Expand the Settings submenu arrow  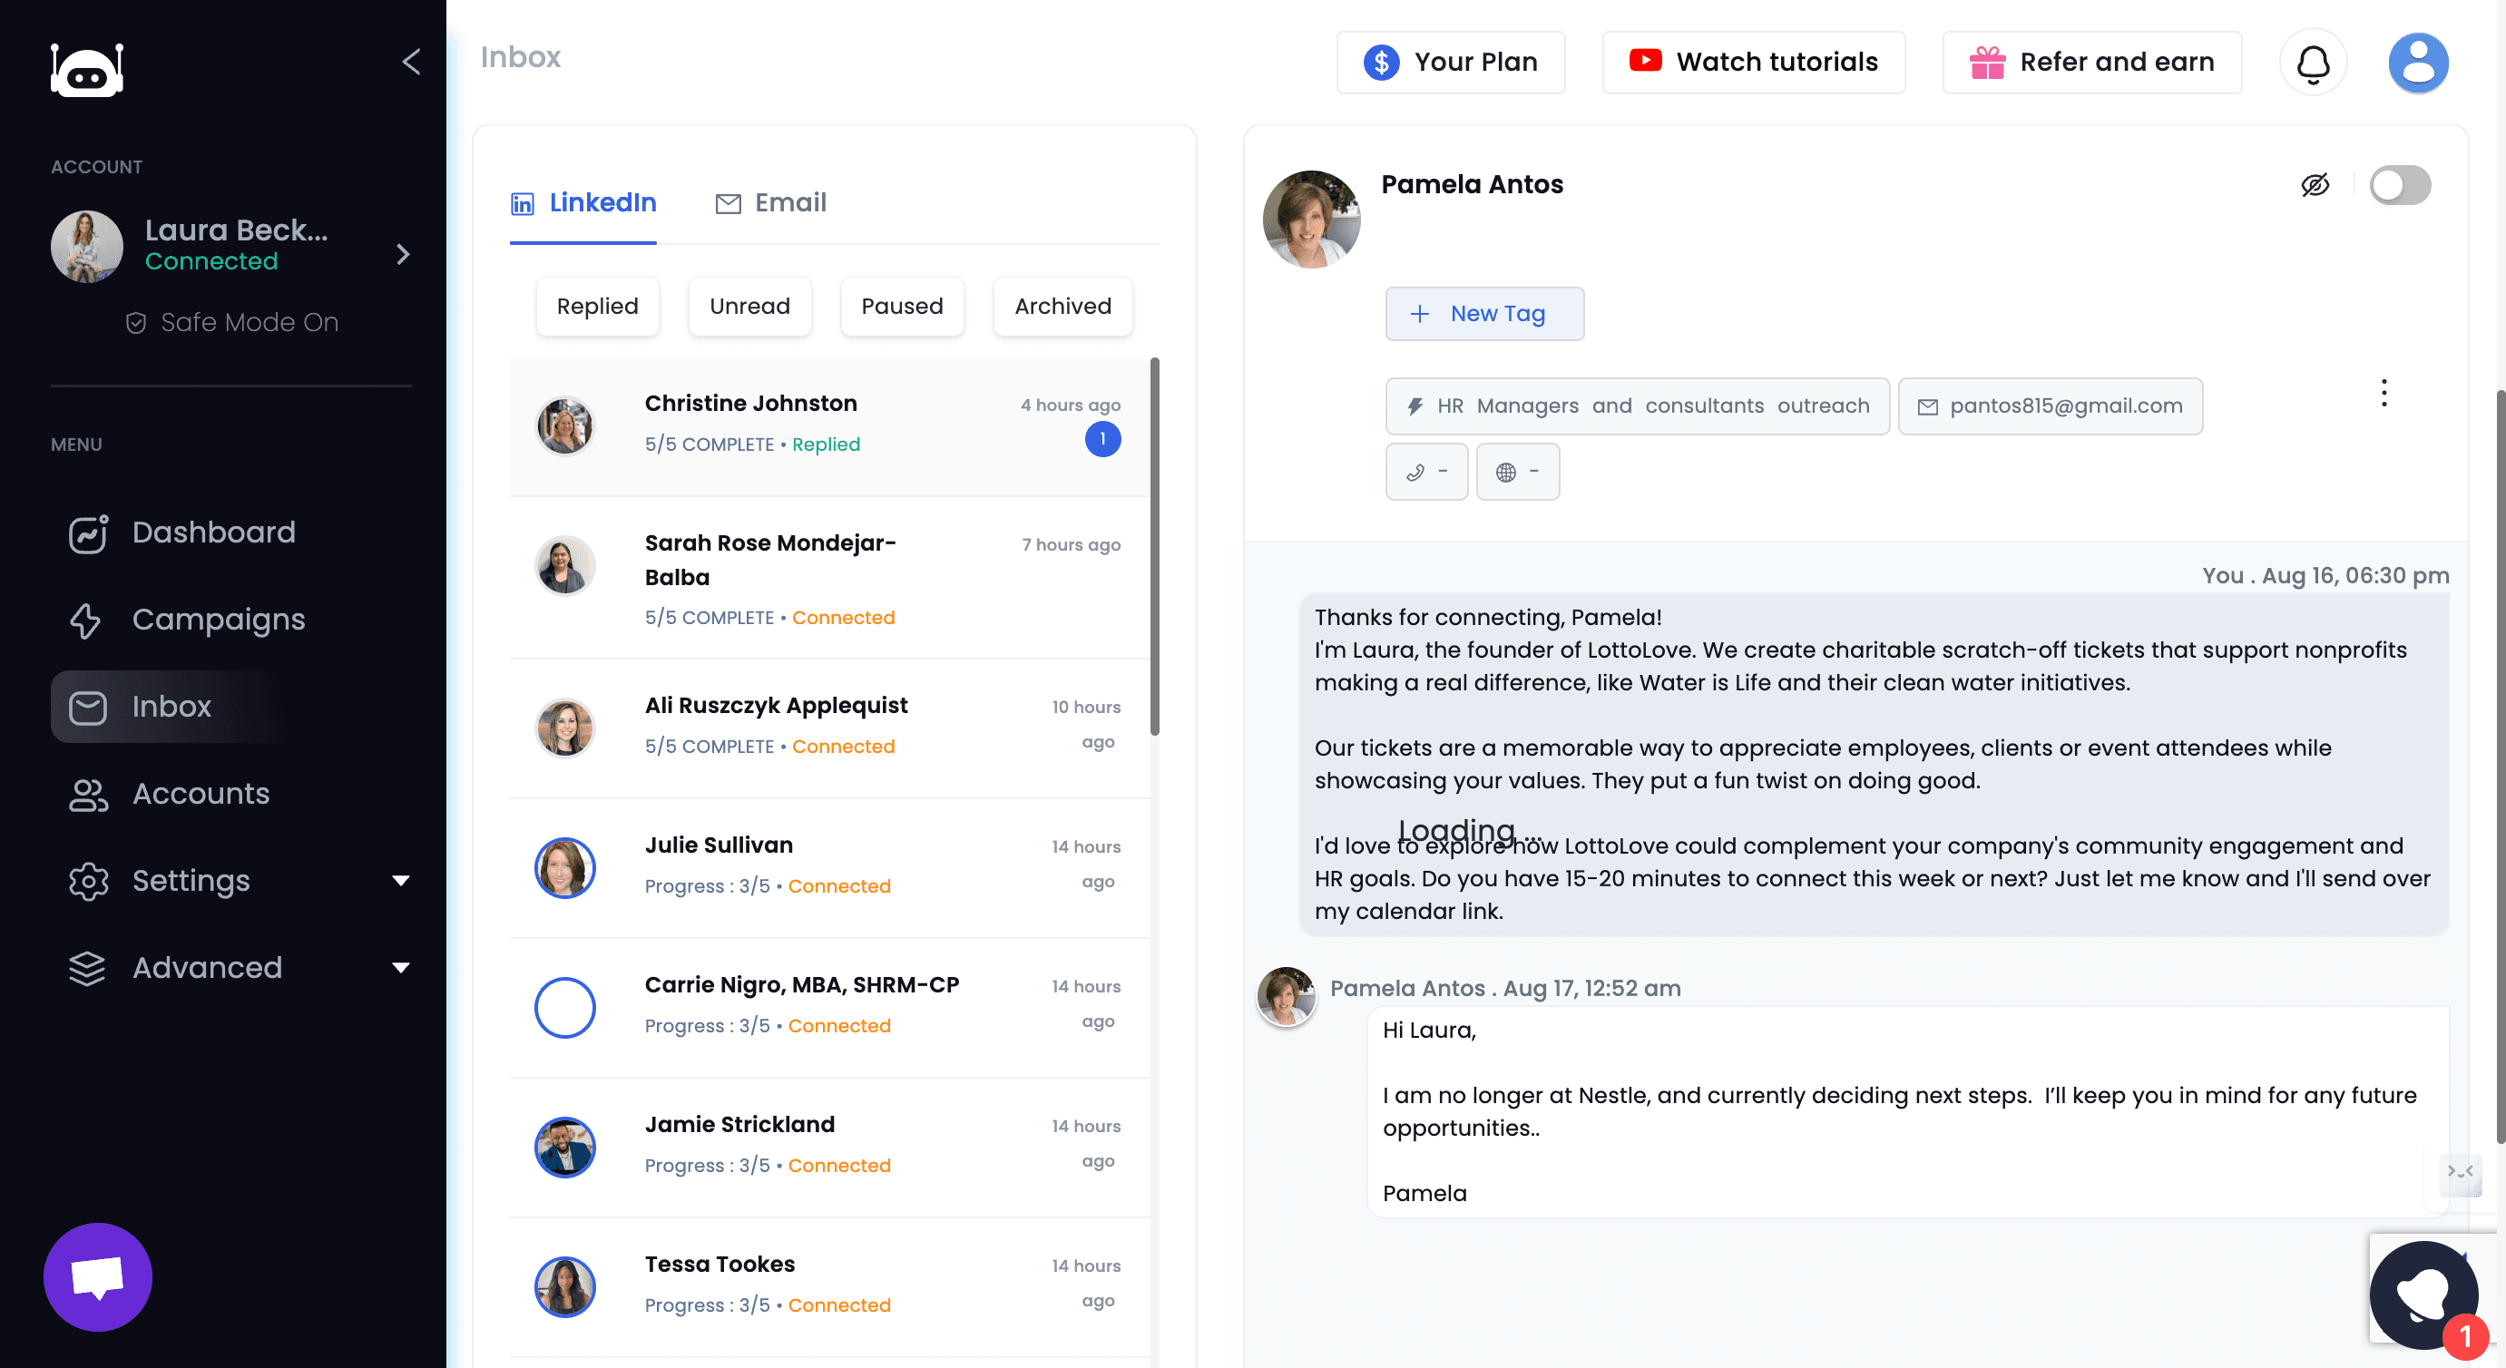[x=401, y=881]
